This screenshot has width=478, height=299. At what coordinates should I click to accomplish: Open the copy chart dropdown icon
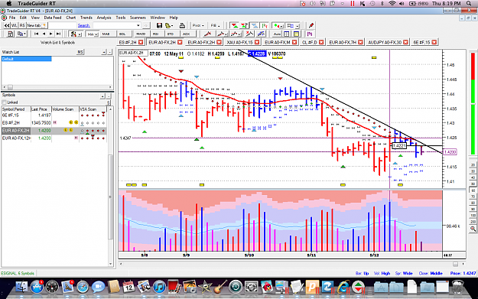pos(21,34)
